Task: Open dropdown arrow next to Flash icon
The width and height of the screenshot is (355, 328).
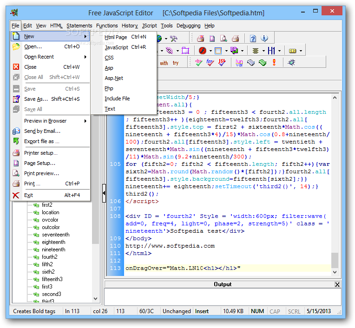Action: click(x=210, y=51)
